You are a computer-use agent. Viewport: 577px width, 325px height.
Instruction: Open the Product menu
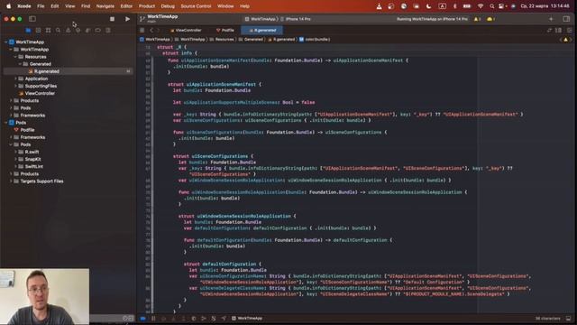click(147, 6)
